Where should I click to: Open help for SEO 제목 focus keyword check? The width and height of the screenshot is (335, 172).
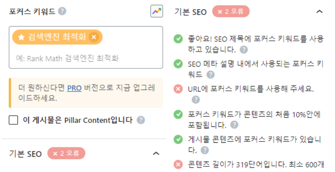pos(244,49)
